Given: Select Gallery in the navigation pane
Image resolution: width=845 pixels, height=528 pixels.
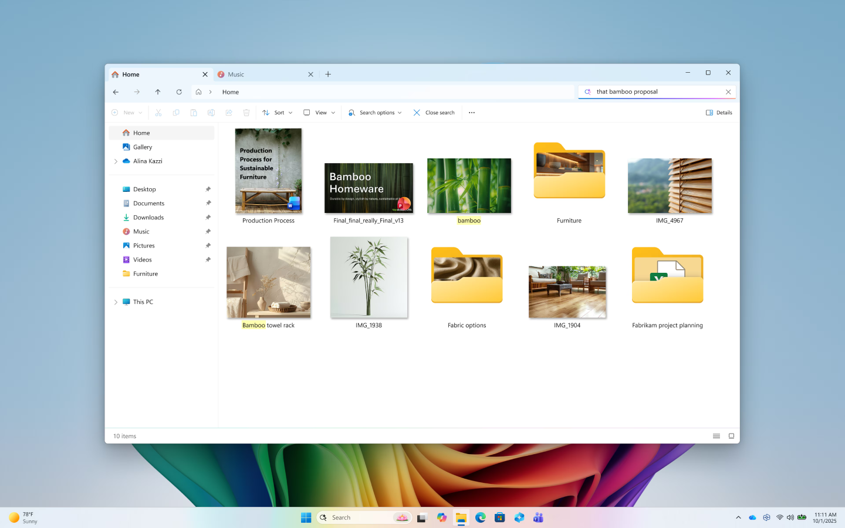Looking at the screenshot, I should pos(143,147).
